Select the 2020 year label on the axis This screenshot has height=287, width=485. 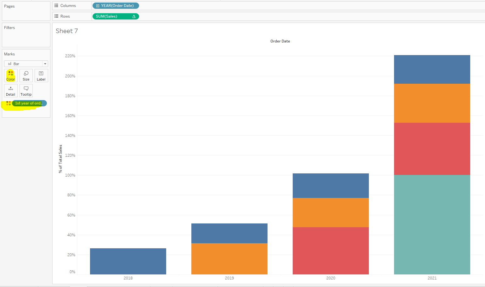(x=331, y=278)
